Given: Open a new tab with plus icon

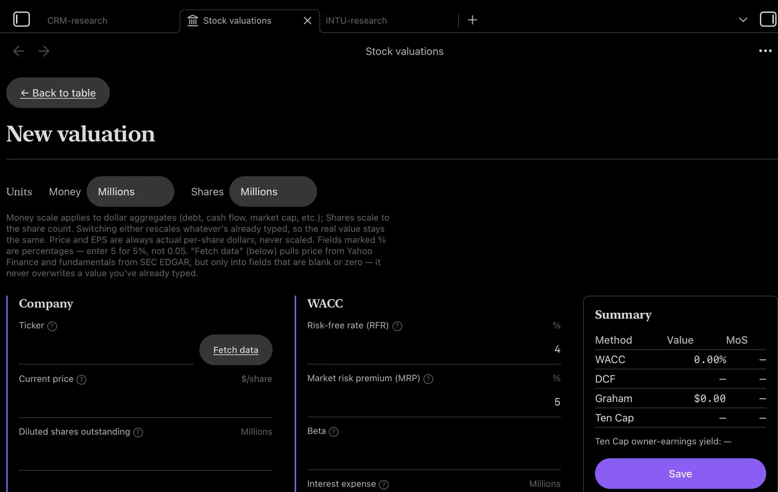Looking at the screenshot, I should pyautogui.click(x=472, y=20).
